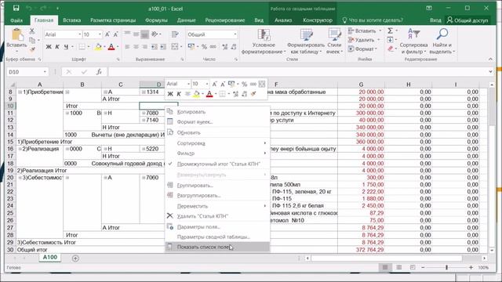Viewport: 502px width, 282px height.
Task: Switch to the Анализ tab
Action: click(283, 20)
